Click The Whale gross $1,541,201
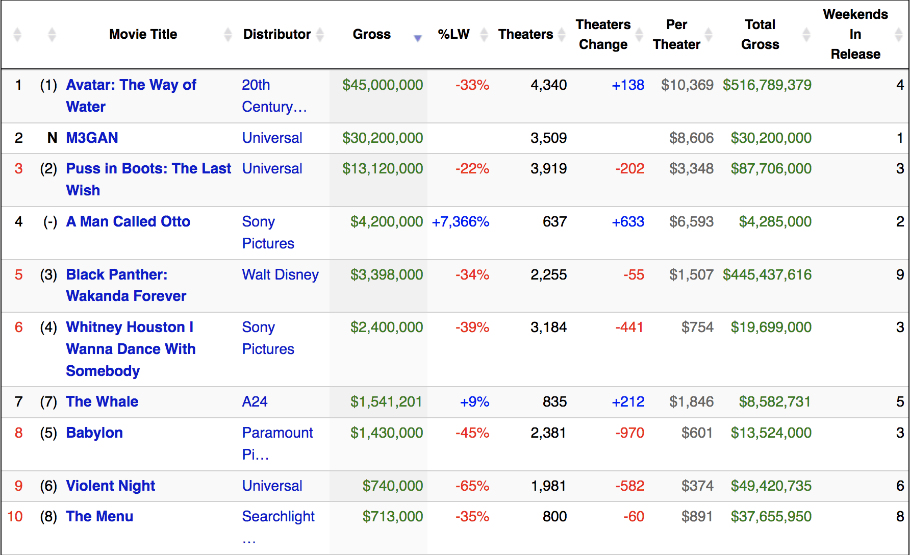Viewport: 910px width, 555px height. point(386,401)
